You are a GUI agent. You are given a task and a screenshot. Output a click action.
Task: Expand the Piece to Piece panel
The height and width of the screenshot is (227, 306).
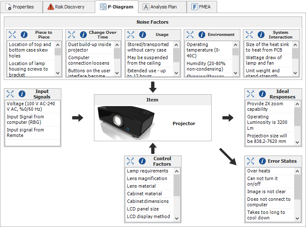pyautogui.click(x=12, y=35)
